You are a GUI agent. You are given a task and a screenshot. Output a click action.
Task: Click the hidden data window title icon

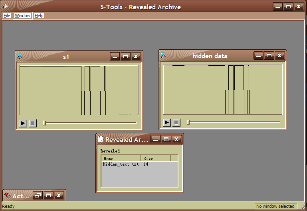pos(164,55)
